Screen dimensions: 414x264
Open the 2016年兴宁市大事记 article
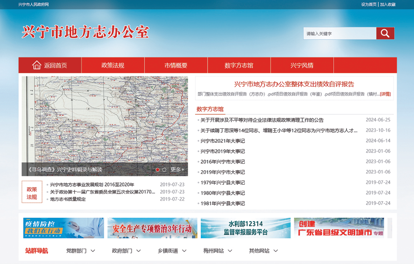(x=223, y=162)
